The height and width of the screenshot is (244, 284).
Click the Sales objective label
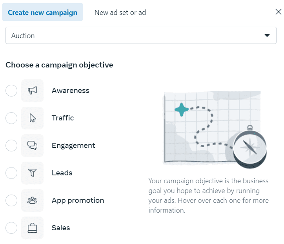tap(61, 228)
